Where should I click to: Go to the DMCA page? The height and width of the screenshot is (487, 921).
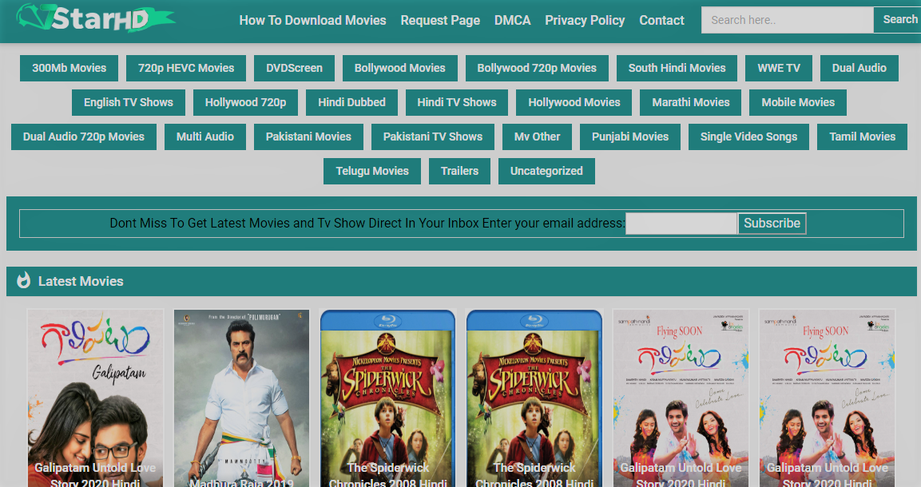[x=512, y=21]
